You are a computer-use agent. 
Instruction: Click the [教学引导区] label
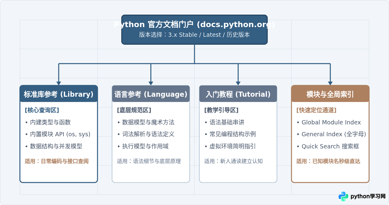click(221, 110)
